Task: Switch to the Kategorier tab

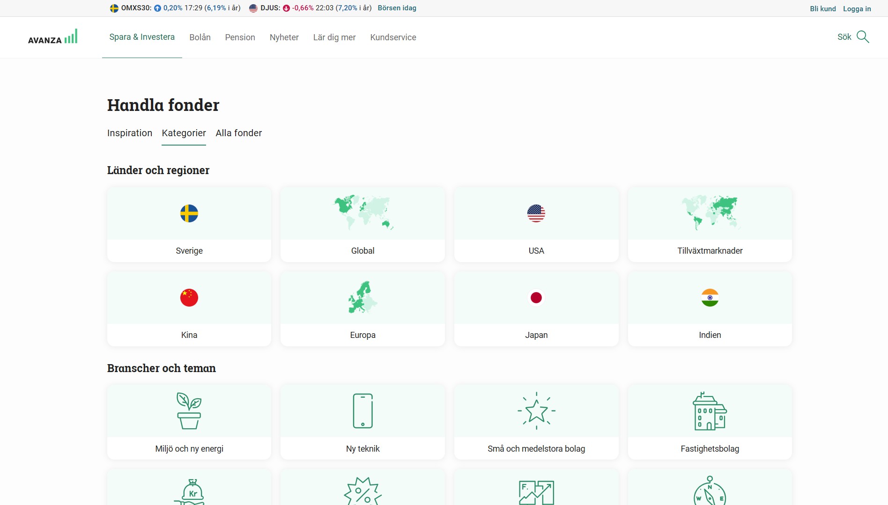Action: coord(184,133)
